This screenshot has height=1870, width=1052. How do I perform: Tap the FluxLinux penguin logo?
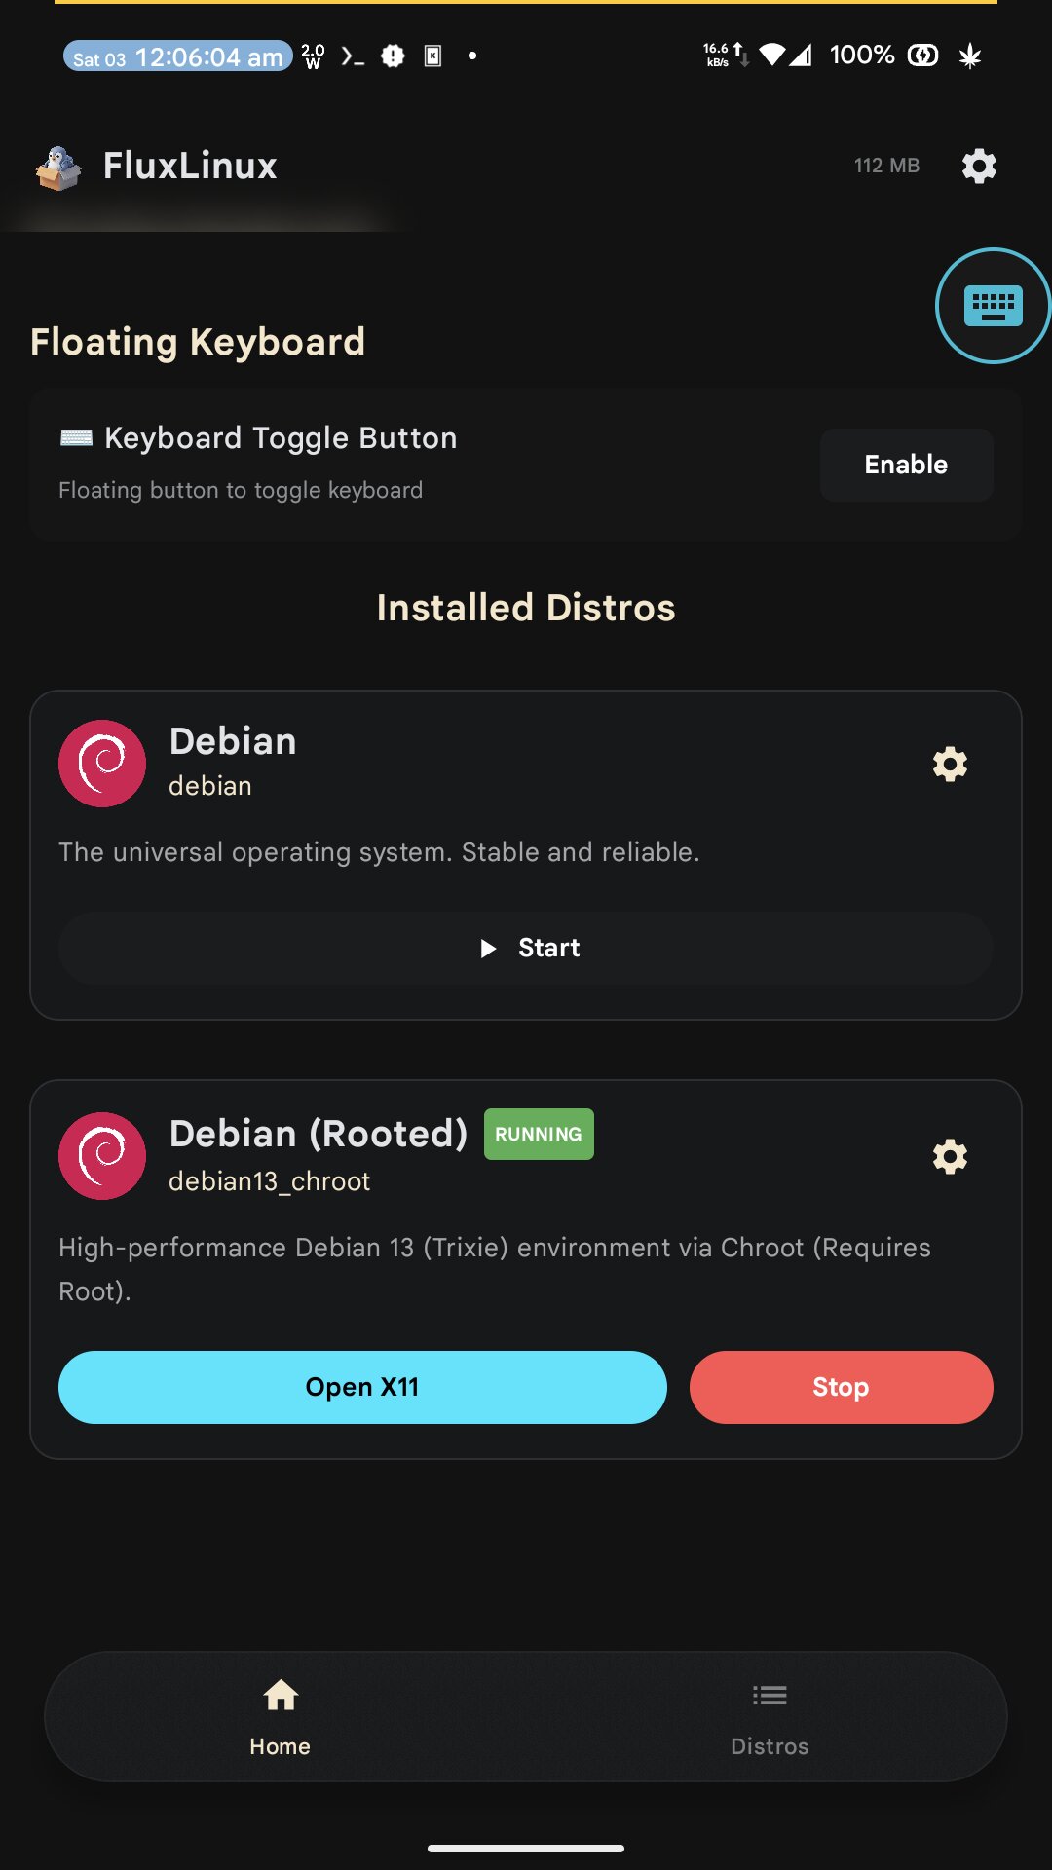tap(58, 168)
